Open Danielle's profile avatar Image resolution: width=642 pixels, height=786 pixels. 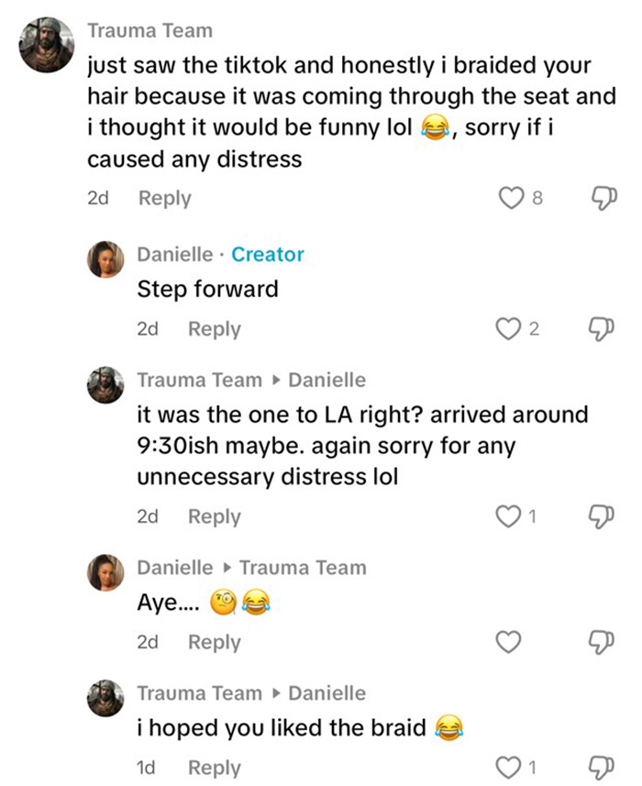(105, 259)
